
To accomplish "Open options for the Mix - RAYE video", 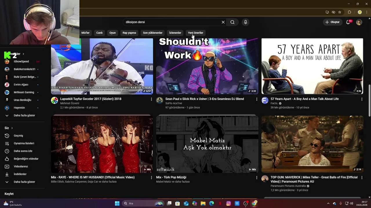I will (151, 178).
